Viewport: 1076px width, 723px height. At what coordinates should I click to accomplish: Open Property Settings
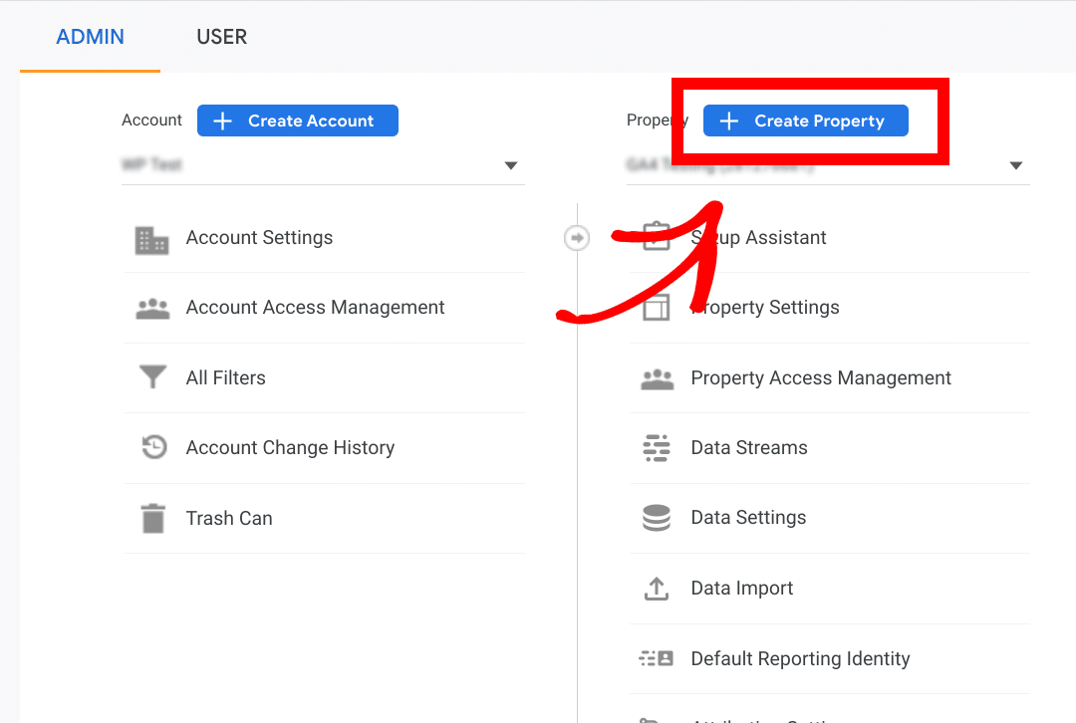pyautogui.click(x=765, y=308)
